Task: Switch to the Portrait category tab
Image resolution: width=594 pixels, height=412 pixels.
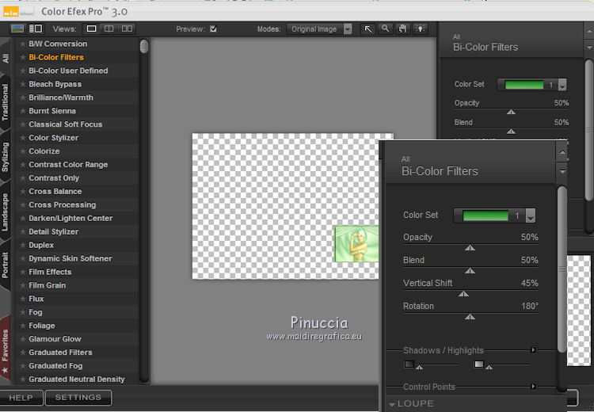Action: coord(6,265)
